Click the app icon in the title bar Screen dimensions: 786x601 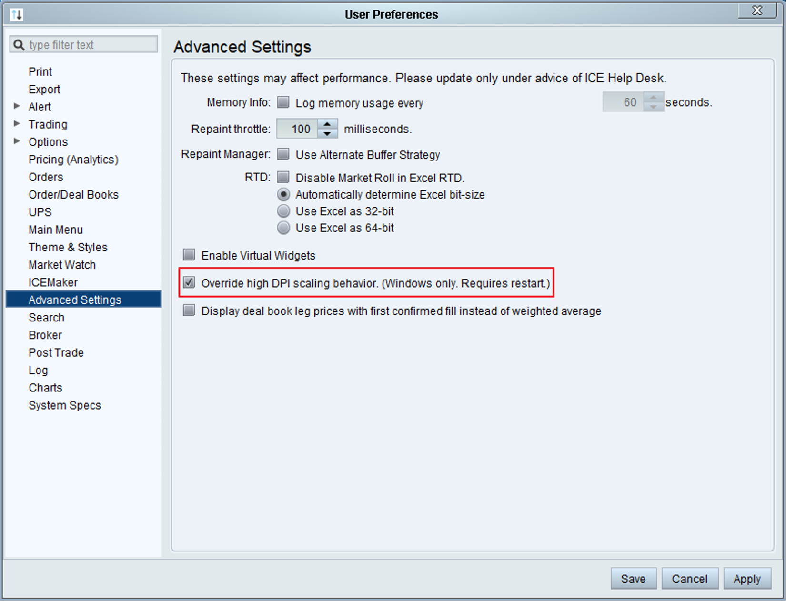(17, 14)
